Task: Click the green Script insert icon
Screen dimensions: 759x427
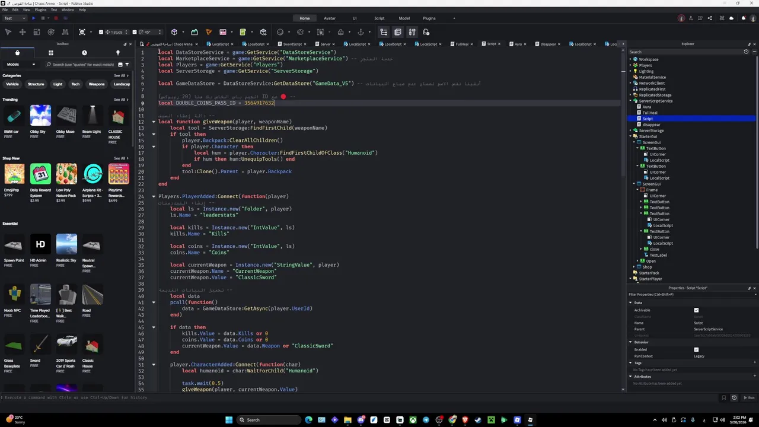Action: 243,32
